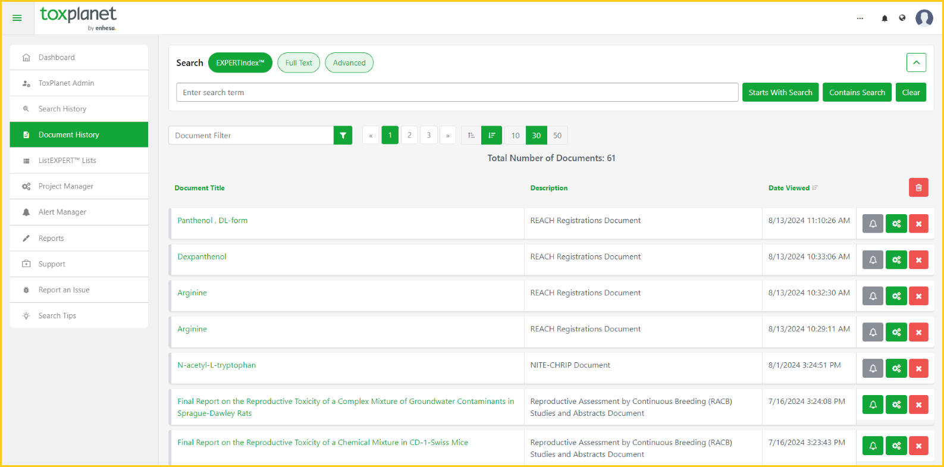Open the user profile avatar
The width and height of the screenshot is (944, 467).
click(924, 18)
